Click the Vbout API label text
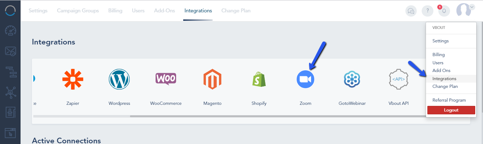The width and height of the screenshot is (483, 144). pyautogui.click(x=398, y=103)
